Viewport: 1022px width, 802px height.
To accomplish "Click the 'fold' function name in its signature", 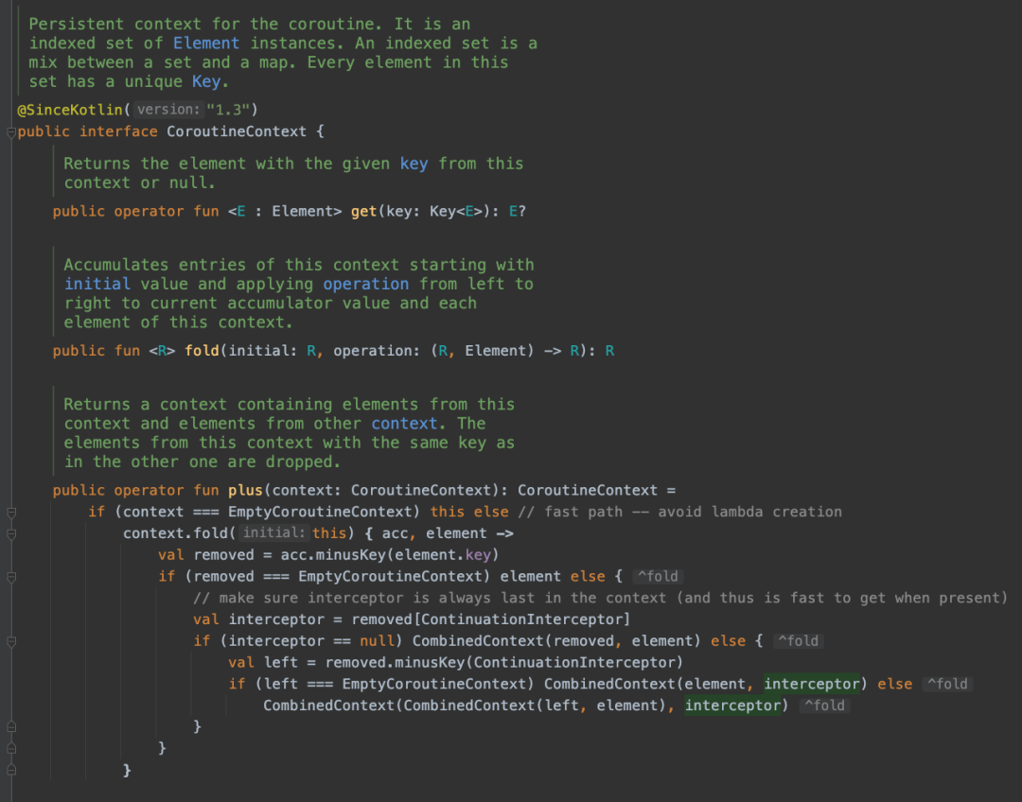I will (203, 351).
